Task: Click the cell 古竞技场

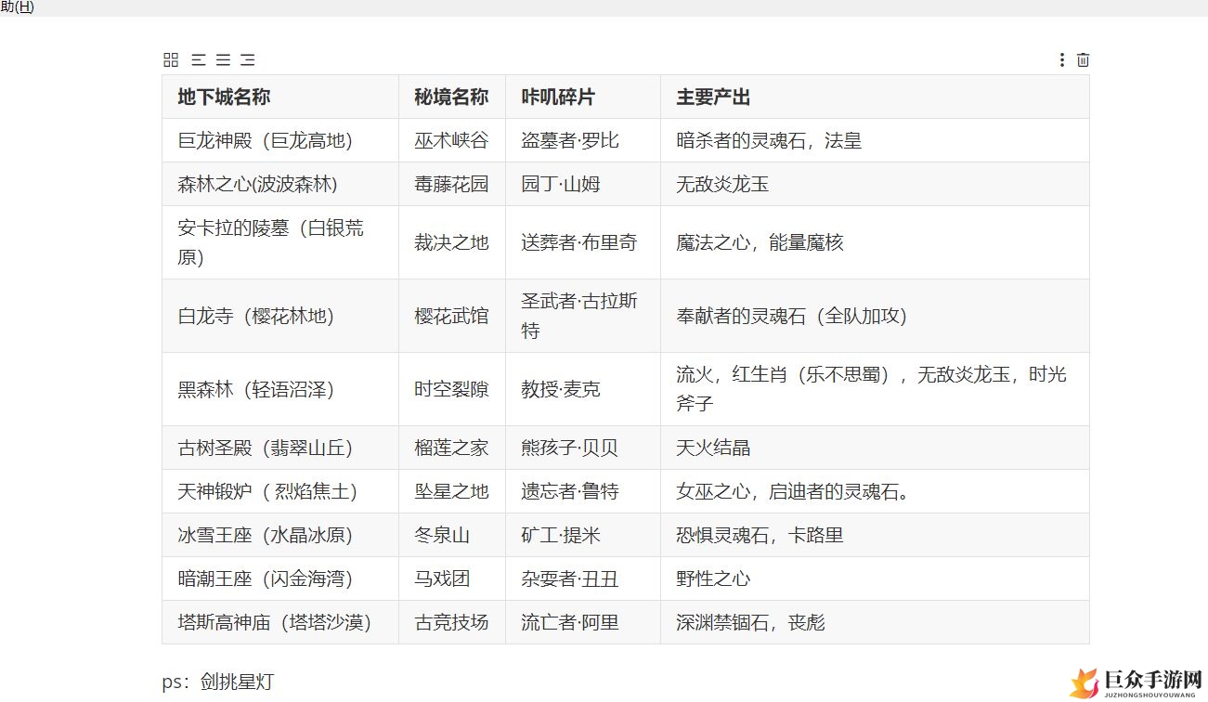Action: (452, 622)
